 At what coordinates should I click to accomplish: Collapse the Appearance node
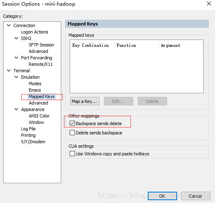coord(17,109)
